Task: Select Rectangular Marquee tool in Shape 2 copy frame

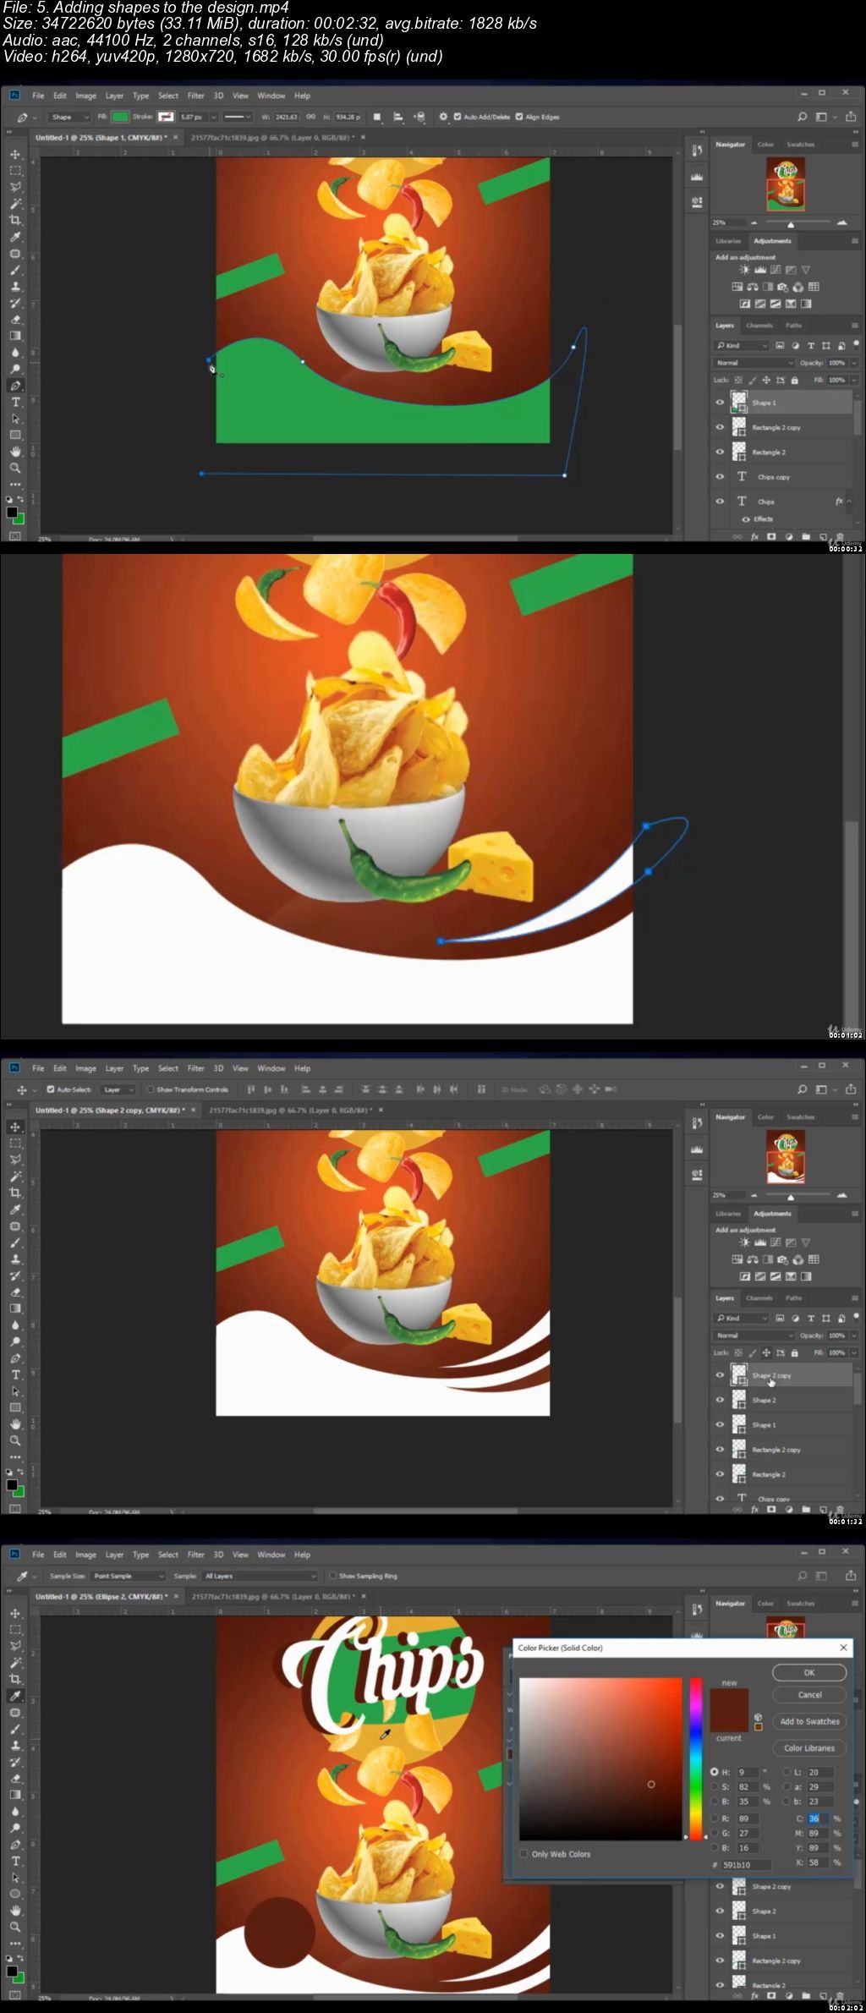Action: [x=15, y=1143]
